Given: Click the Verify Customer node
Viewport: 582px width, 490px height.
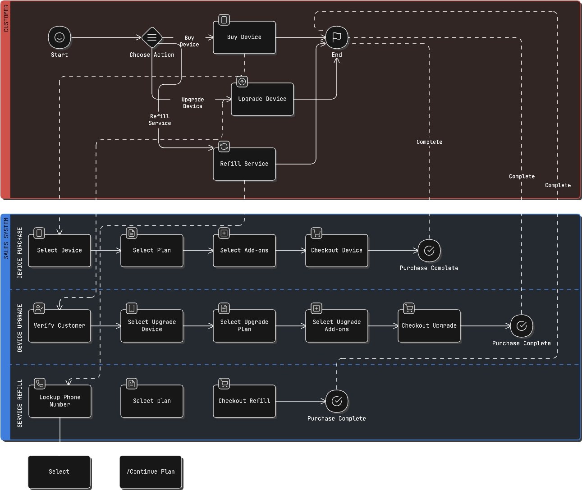Looking at the screenshot, I should [60, 326].
